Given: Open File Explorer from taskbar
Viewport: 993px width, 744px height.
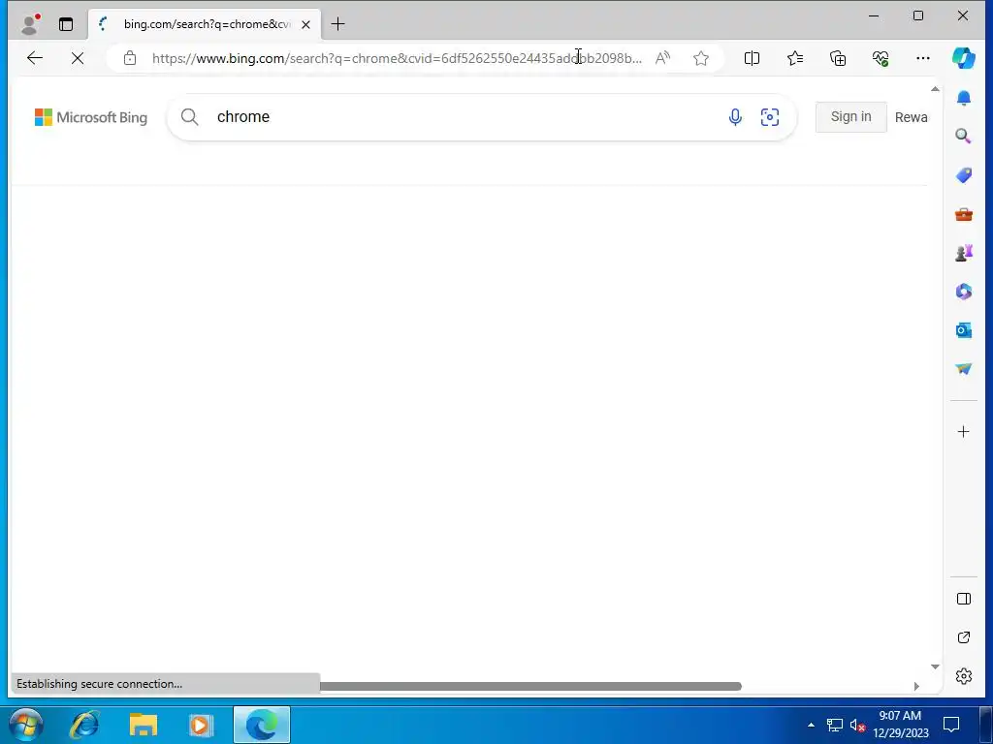Looking at the screenshot, I should pyautogui.click(x=144, y=725).
